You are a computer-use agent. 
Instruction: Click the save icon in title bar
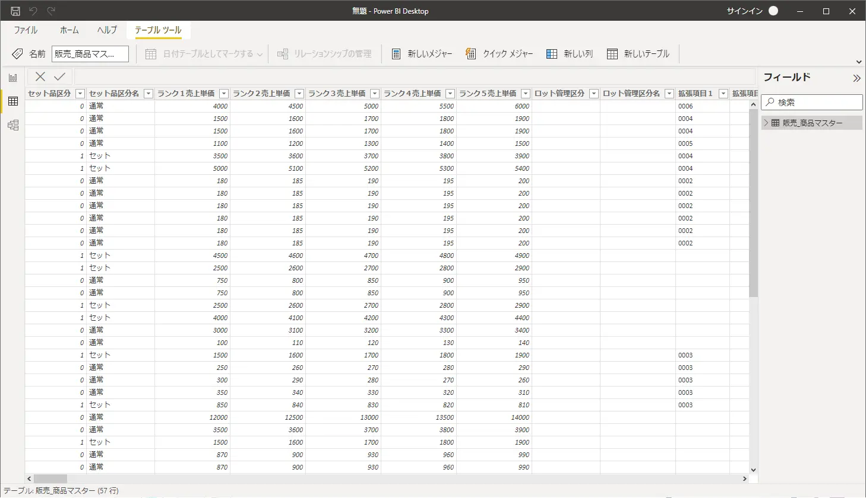click(x=15, y=11)
